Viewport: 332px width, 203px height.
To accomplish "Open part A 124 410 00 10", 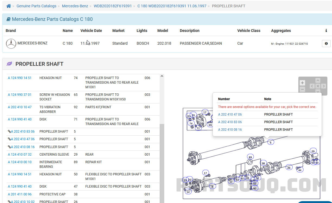I will click(20, 162).
